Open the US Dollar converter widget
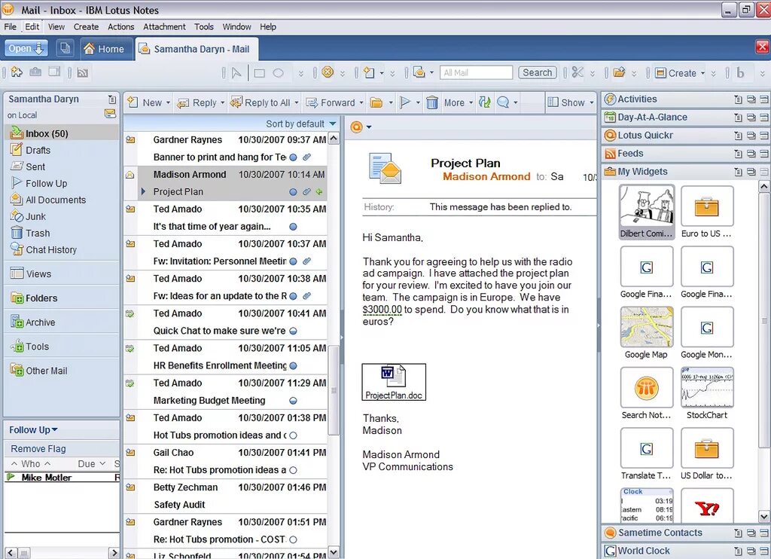Image resolution: width=771 pixels, height=559 pixels. 706,454
